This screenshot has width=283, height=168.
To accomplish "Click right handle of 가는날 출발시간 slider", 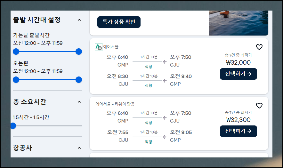I will coord(79,52).
